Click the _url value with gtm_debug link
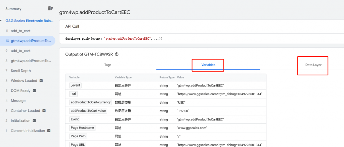Image resolution: width=344 pixels, height=147 pixels. [x=220, y=94]
